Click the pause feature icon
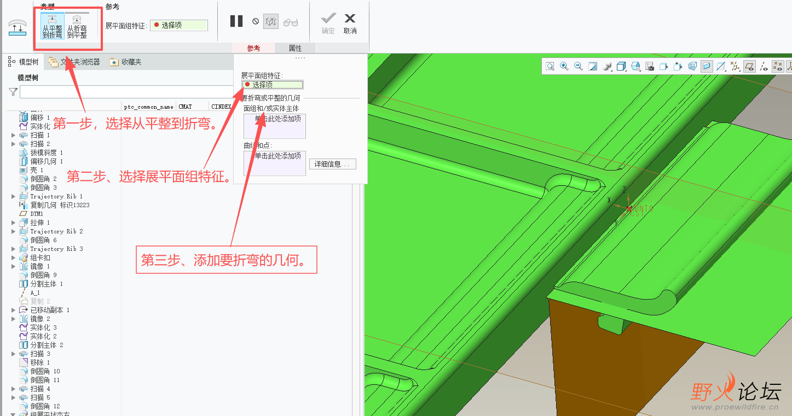The image size is (792, 416). pos(236,21)
